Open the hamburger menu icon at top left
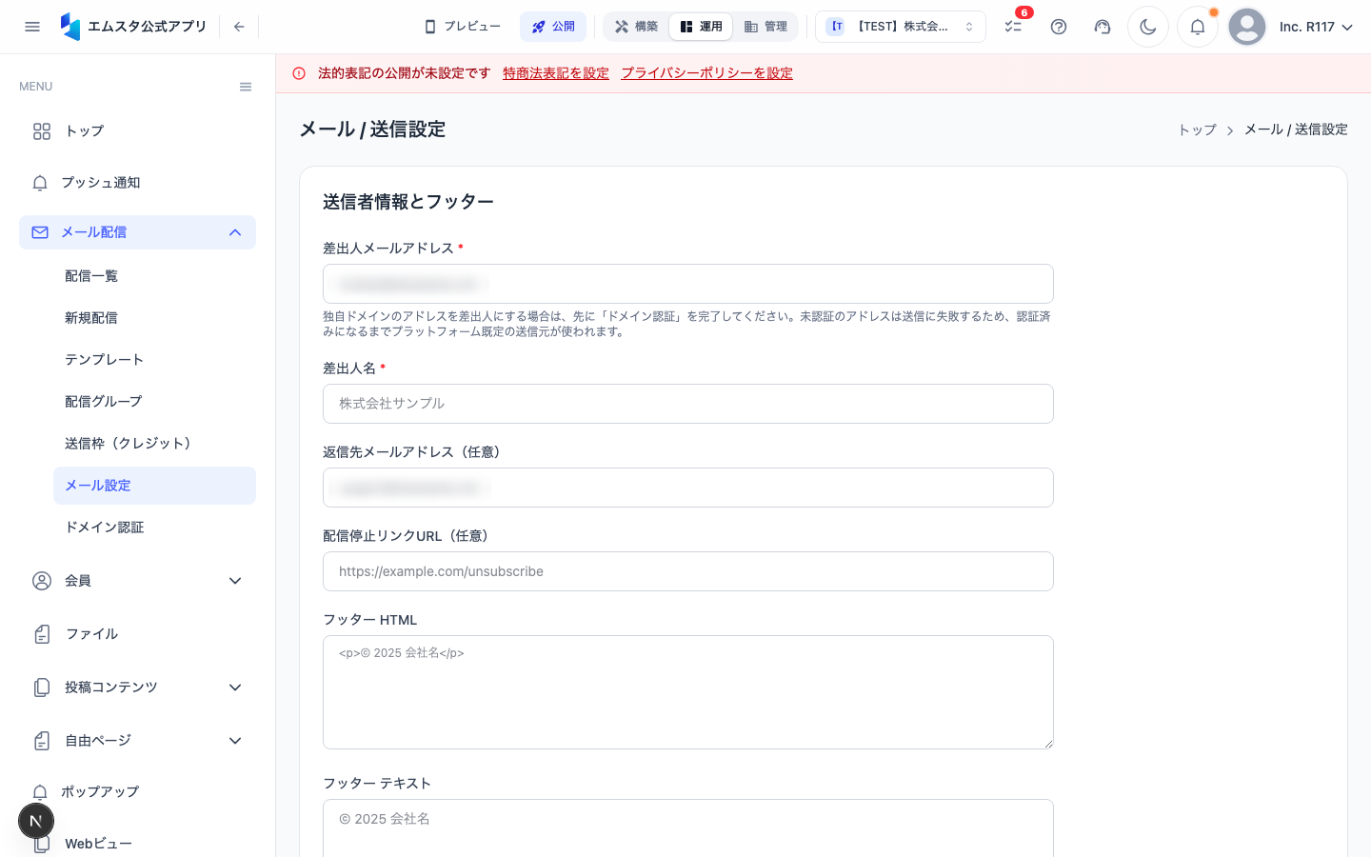Image resolution: width=1371 pixels, height=857 pixels. (x=32, y=27)
